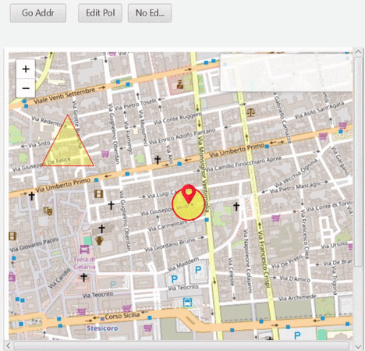Click the vertical scrollbar up arrow
Screen dimensions: 365x351
pyautogui.click(x=358, y=51)
